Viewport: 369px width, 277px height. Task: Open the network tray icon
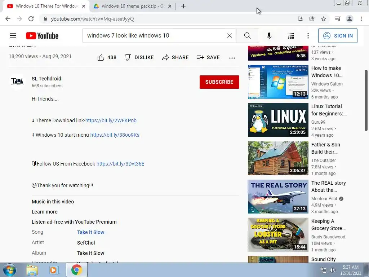point(324,270)
